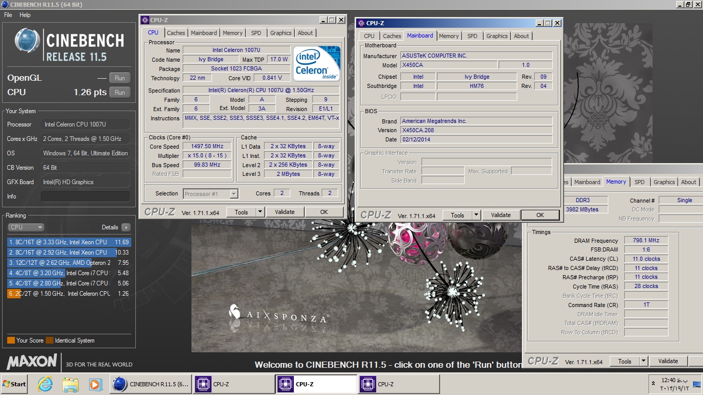Click the Start button
This screenshot has width=703, height=395.
coord(14,384)
